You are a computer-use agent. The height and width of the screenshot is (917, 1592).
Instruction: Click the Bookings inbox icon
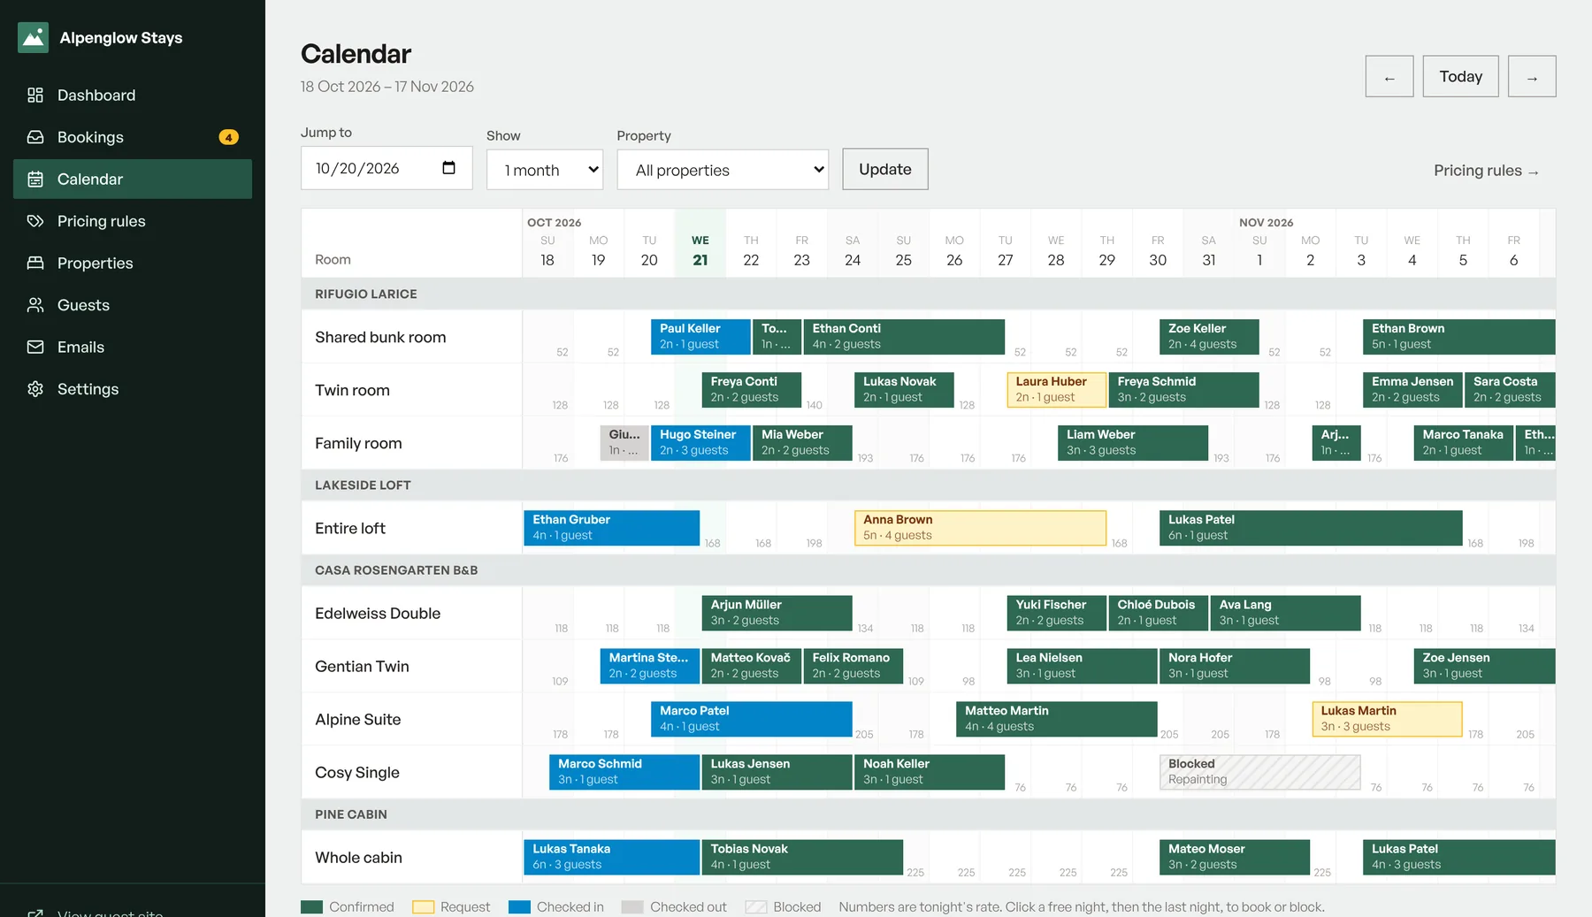coord(35,137)
